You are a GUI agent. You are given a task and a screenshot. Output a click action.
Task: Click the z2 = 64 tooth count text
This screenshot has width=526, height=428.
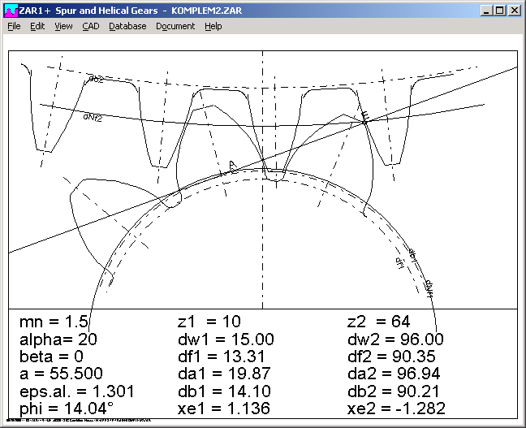coord(379,322)
